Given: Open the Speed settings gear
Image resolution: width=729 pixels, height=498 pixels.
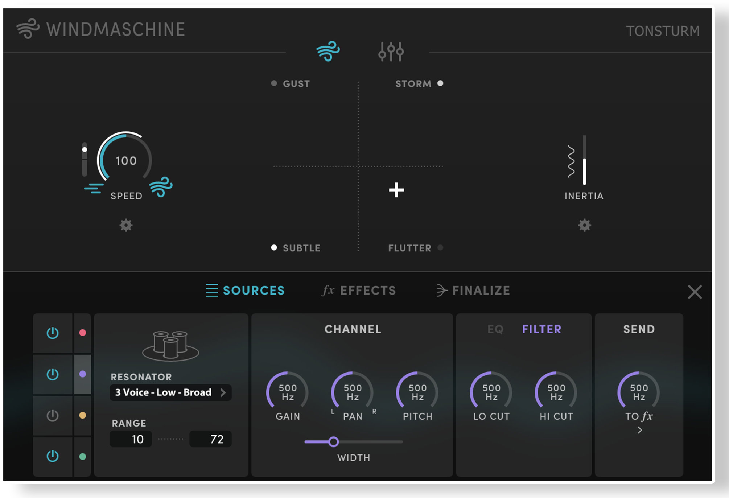Looking at the screenshot, I should coord(126,225).
